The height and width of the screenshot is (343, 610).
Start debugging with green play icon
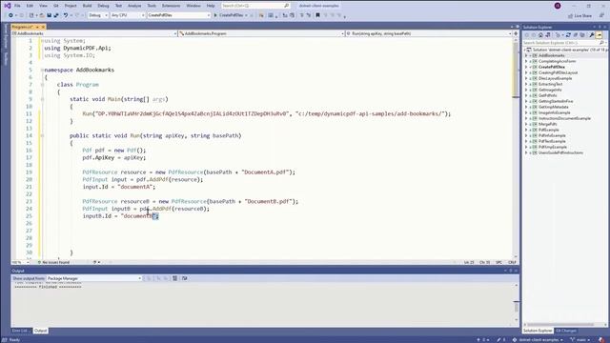(x=215, y=15)
